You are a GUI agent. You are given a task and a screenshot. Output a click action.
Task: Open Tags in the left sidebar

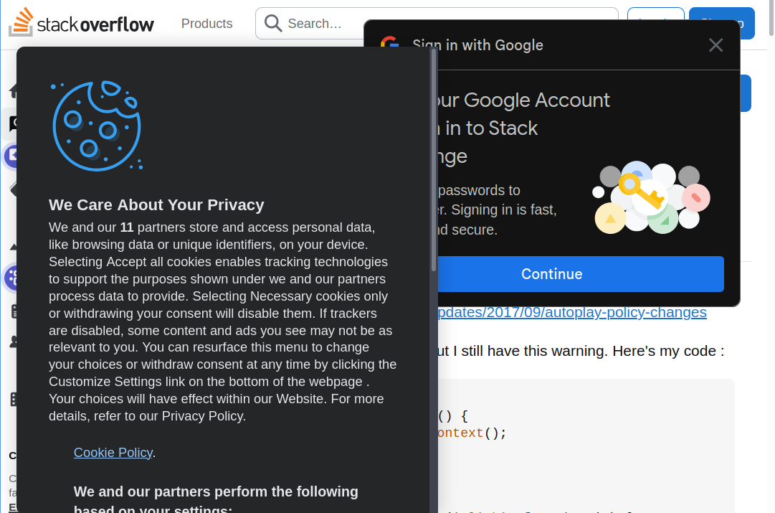(11, 189)
